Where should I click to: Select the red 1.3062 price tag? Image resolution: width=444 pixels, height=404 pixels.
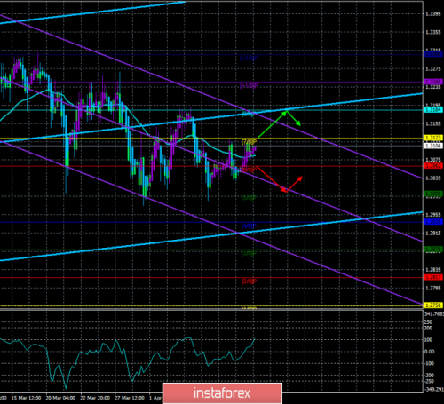coord(433,166)
